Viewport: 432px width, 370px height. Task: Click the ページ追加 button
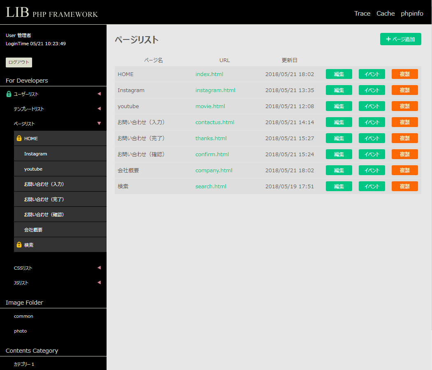[x=401, y=39]
